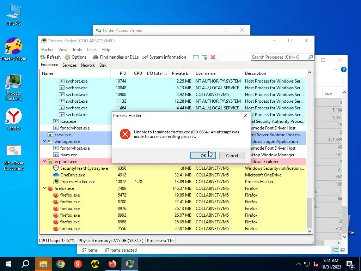Click the find window toolbar icon
Screen dimensions: 361x271
196,57
